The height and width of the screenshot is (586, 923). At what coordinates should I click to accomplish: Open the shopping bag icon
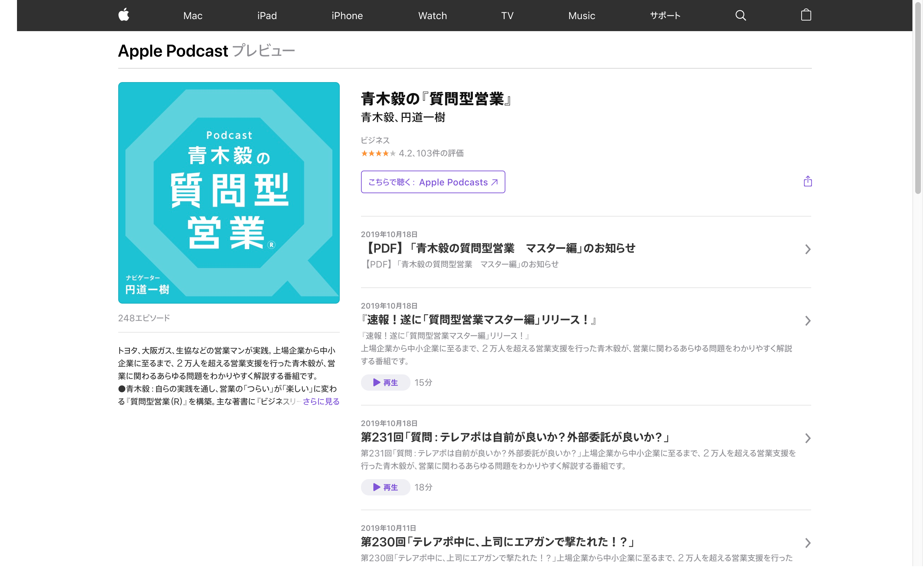[806, 15]
